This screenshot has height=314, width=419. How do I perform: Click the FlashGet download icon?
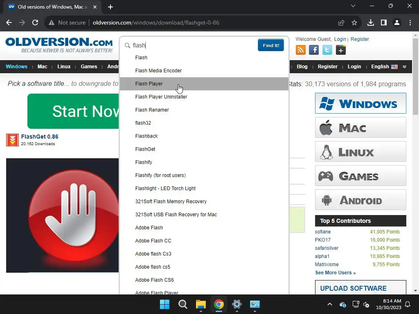pos(12,140)
